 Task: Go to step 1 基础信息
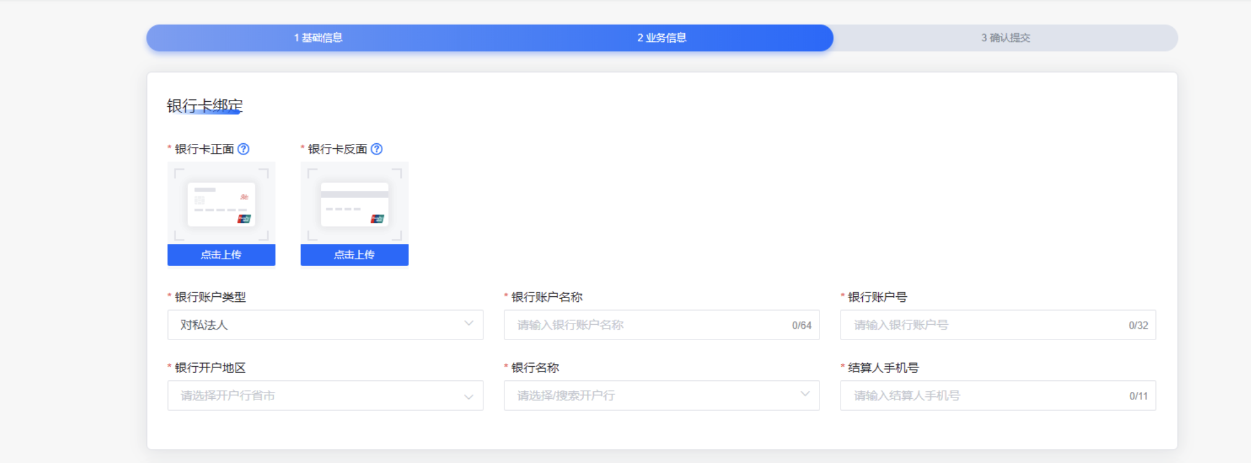(318, 38)
